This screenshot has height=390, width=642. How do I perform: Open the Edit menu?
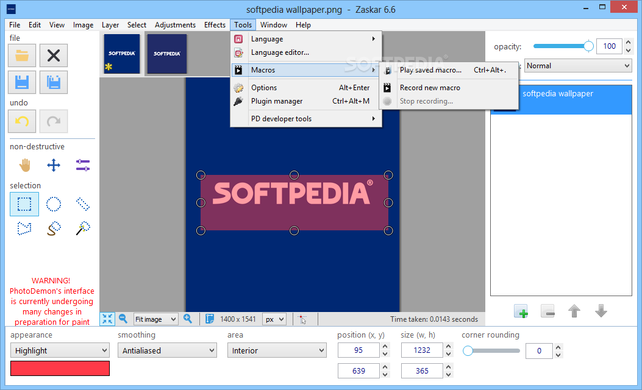(x=34, y=25)
